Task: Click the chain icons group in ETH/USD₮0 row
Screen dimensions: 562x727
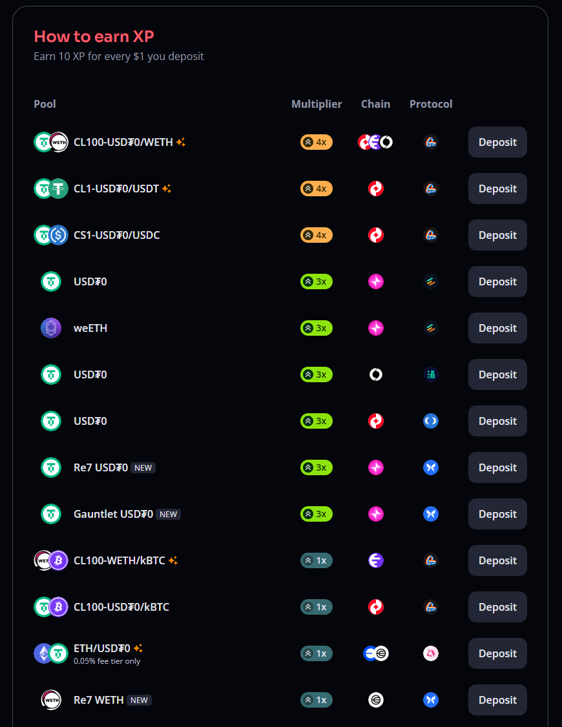Action: pyautogui.click(x=375, y=653)
